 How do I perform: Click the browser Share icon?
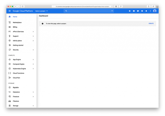(149, 7)
